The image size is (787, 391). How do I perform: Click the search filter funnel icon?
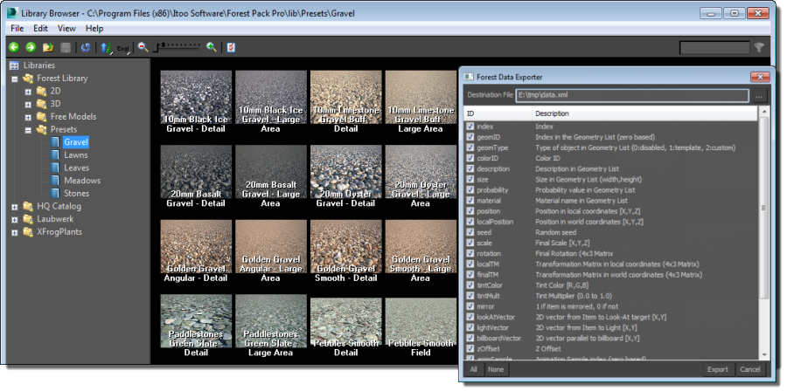pos(759,47)
